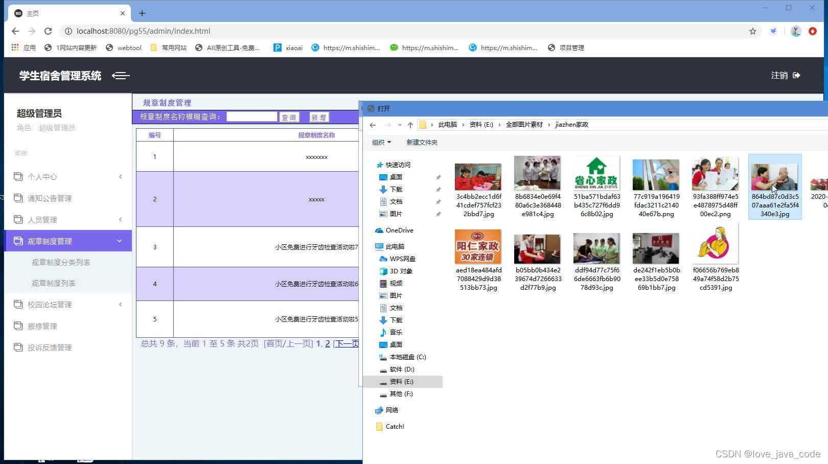This screenshot has height=464, width=828.
Task: Click the back arrow in the Open dialog
Action: point(373,124)
